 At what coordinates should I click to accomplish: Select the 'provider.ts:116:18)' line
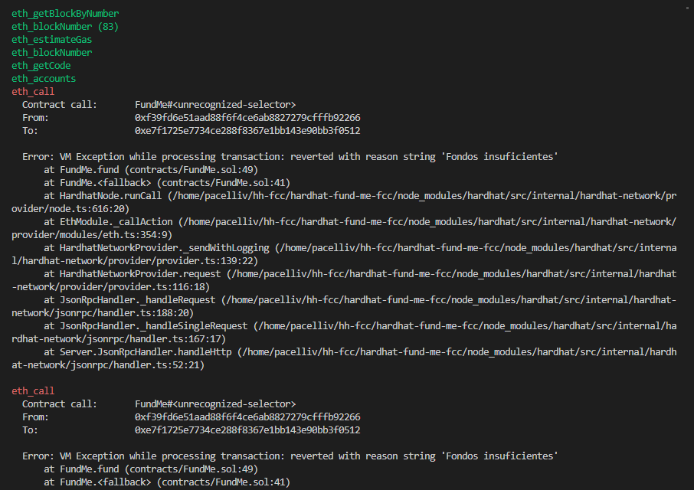point(110,287)
